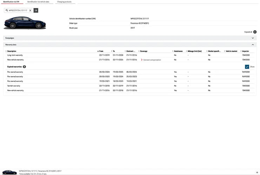Open the plus icon in bottom bar
The height and width of the screenshot is (175, 260).
coord(257,172)
